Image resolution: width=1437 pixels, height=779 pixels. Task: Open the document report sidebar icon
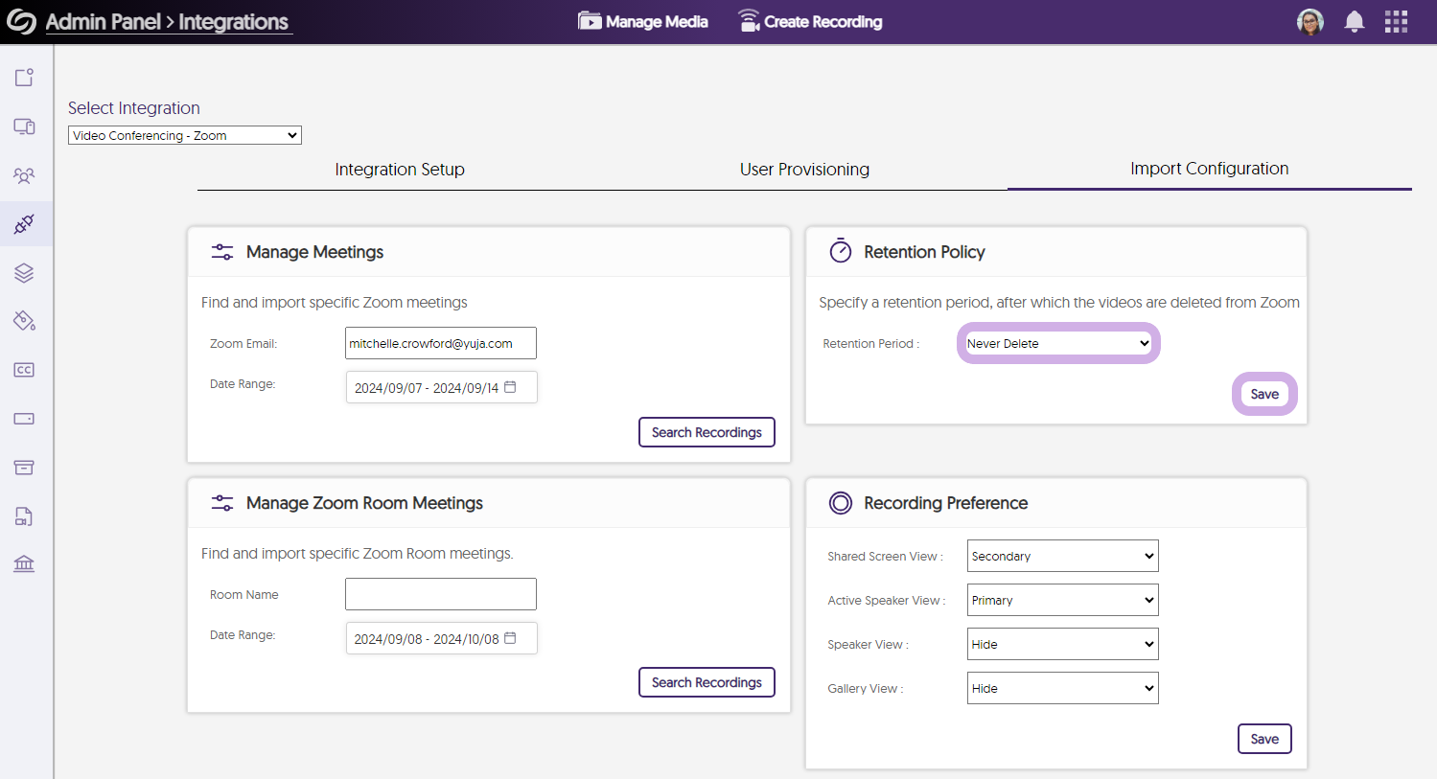coord(24,516)
